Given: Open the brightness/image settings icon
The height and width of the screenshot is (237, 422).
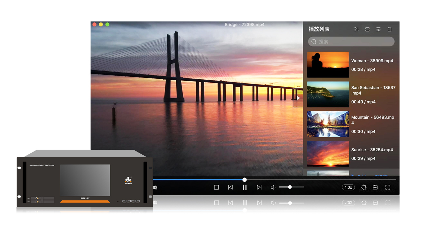Looking at the screenshot, I should (364, 187).
